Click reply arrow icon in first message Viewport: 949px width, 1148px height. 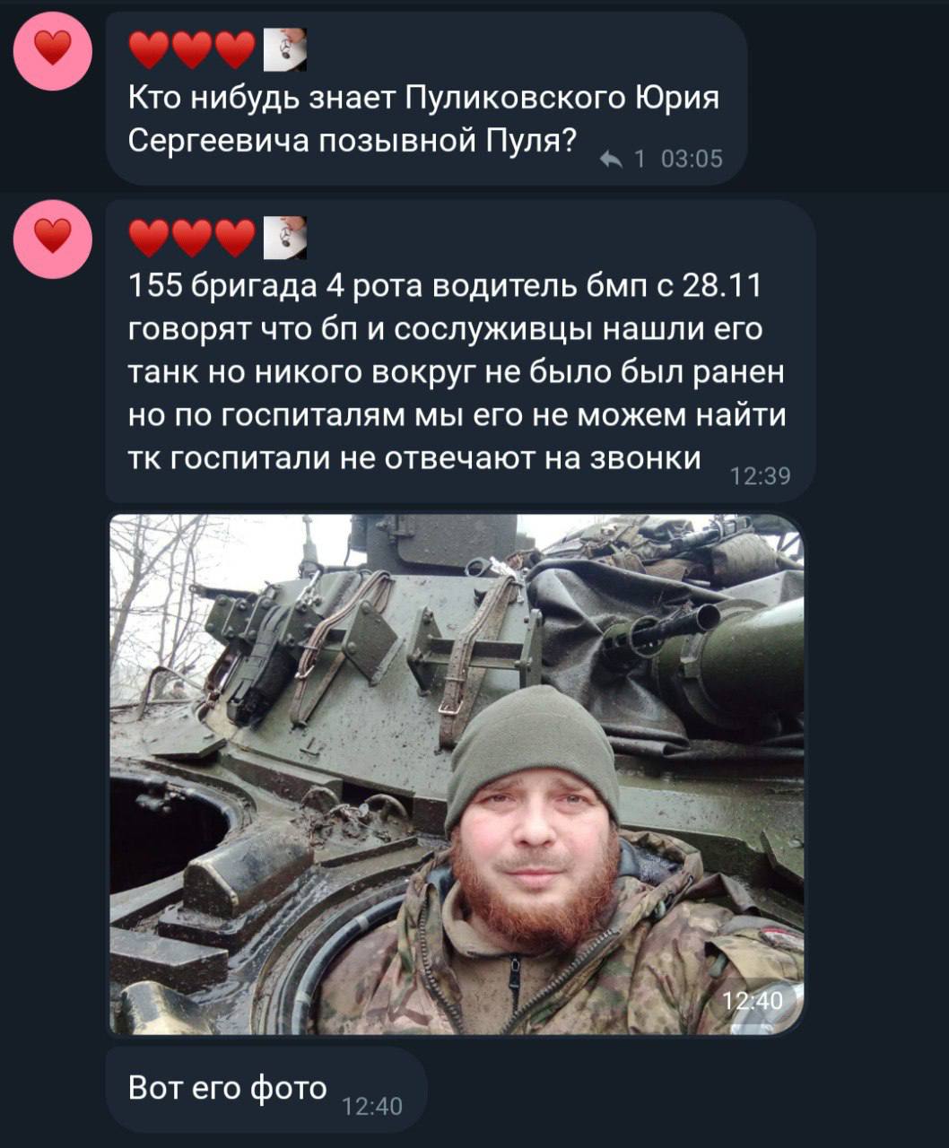pos(611,160)
